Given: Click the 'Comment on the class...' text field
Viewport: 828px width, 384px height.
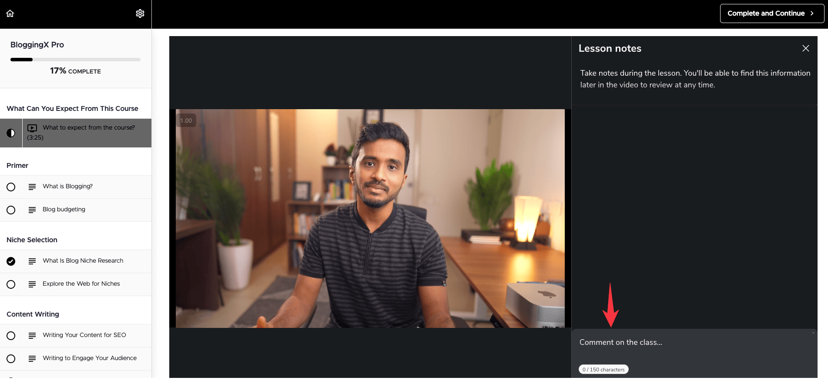Looking at the screenshot, I should click(694, 343).
